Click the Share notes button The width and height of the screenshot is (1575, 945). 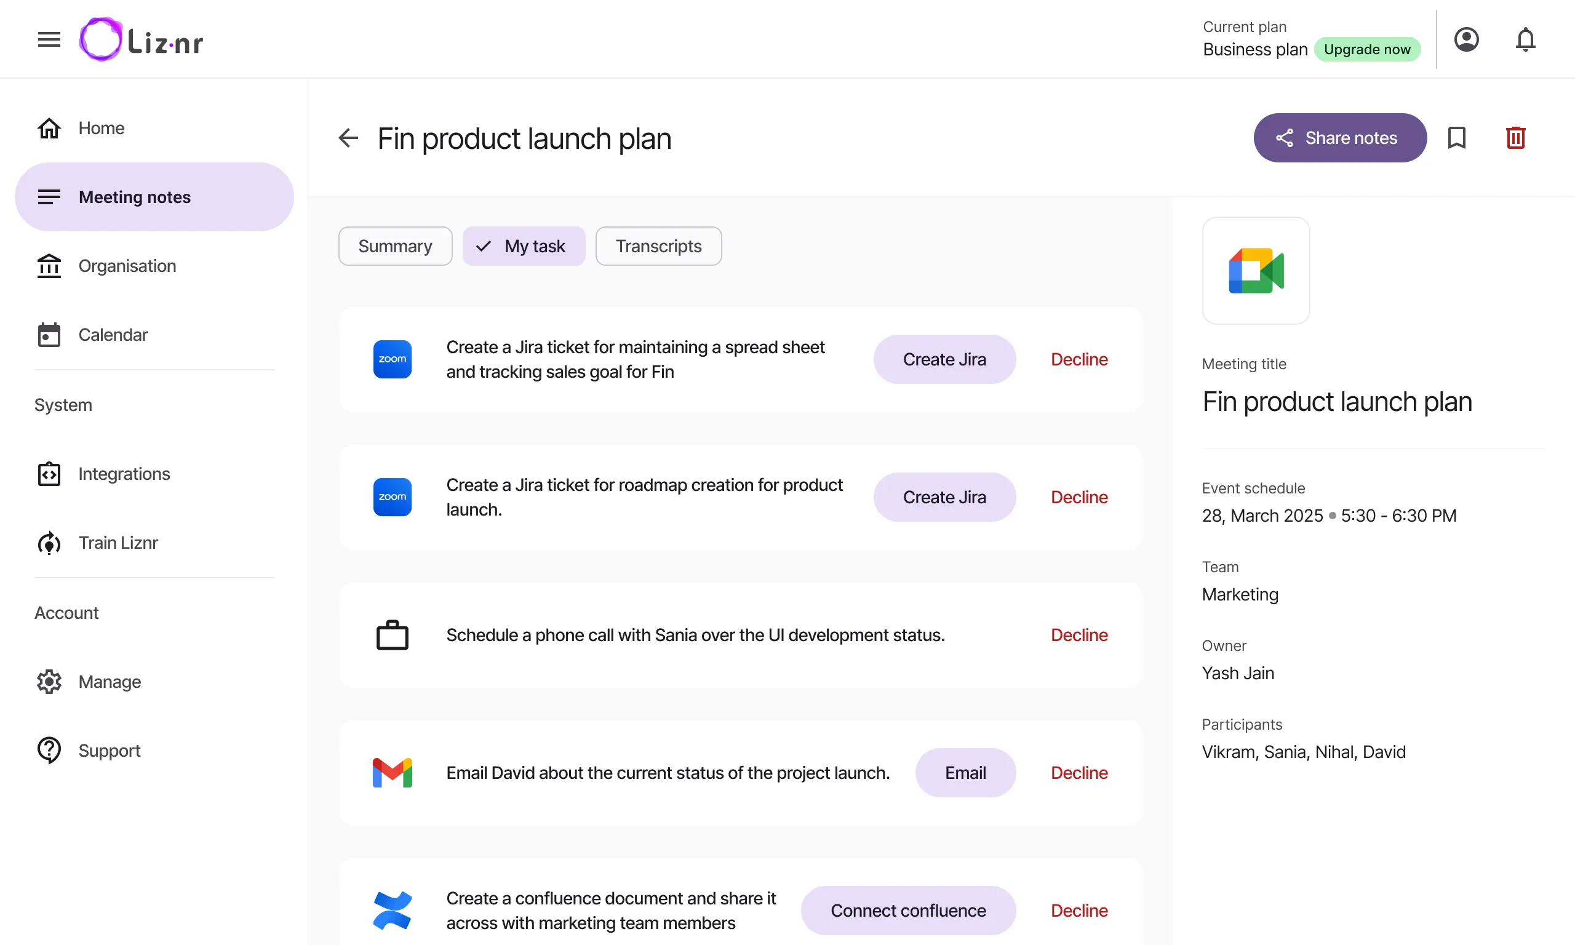pos(1339,138)
